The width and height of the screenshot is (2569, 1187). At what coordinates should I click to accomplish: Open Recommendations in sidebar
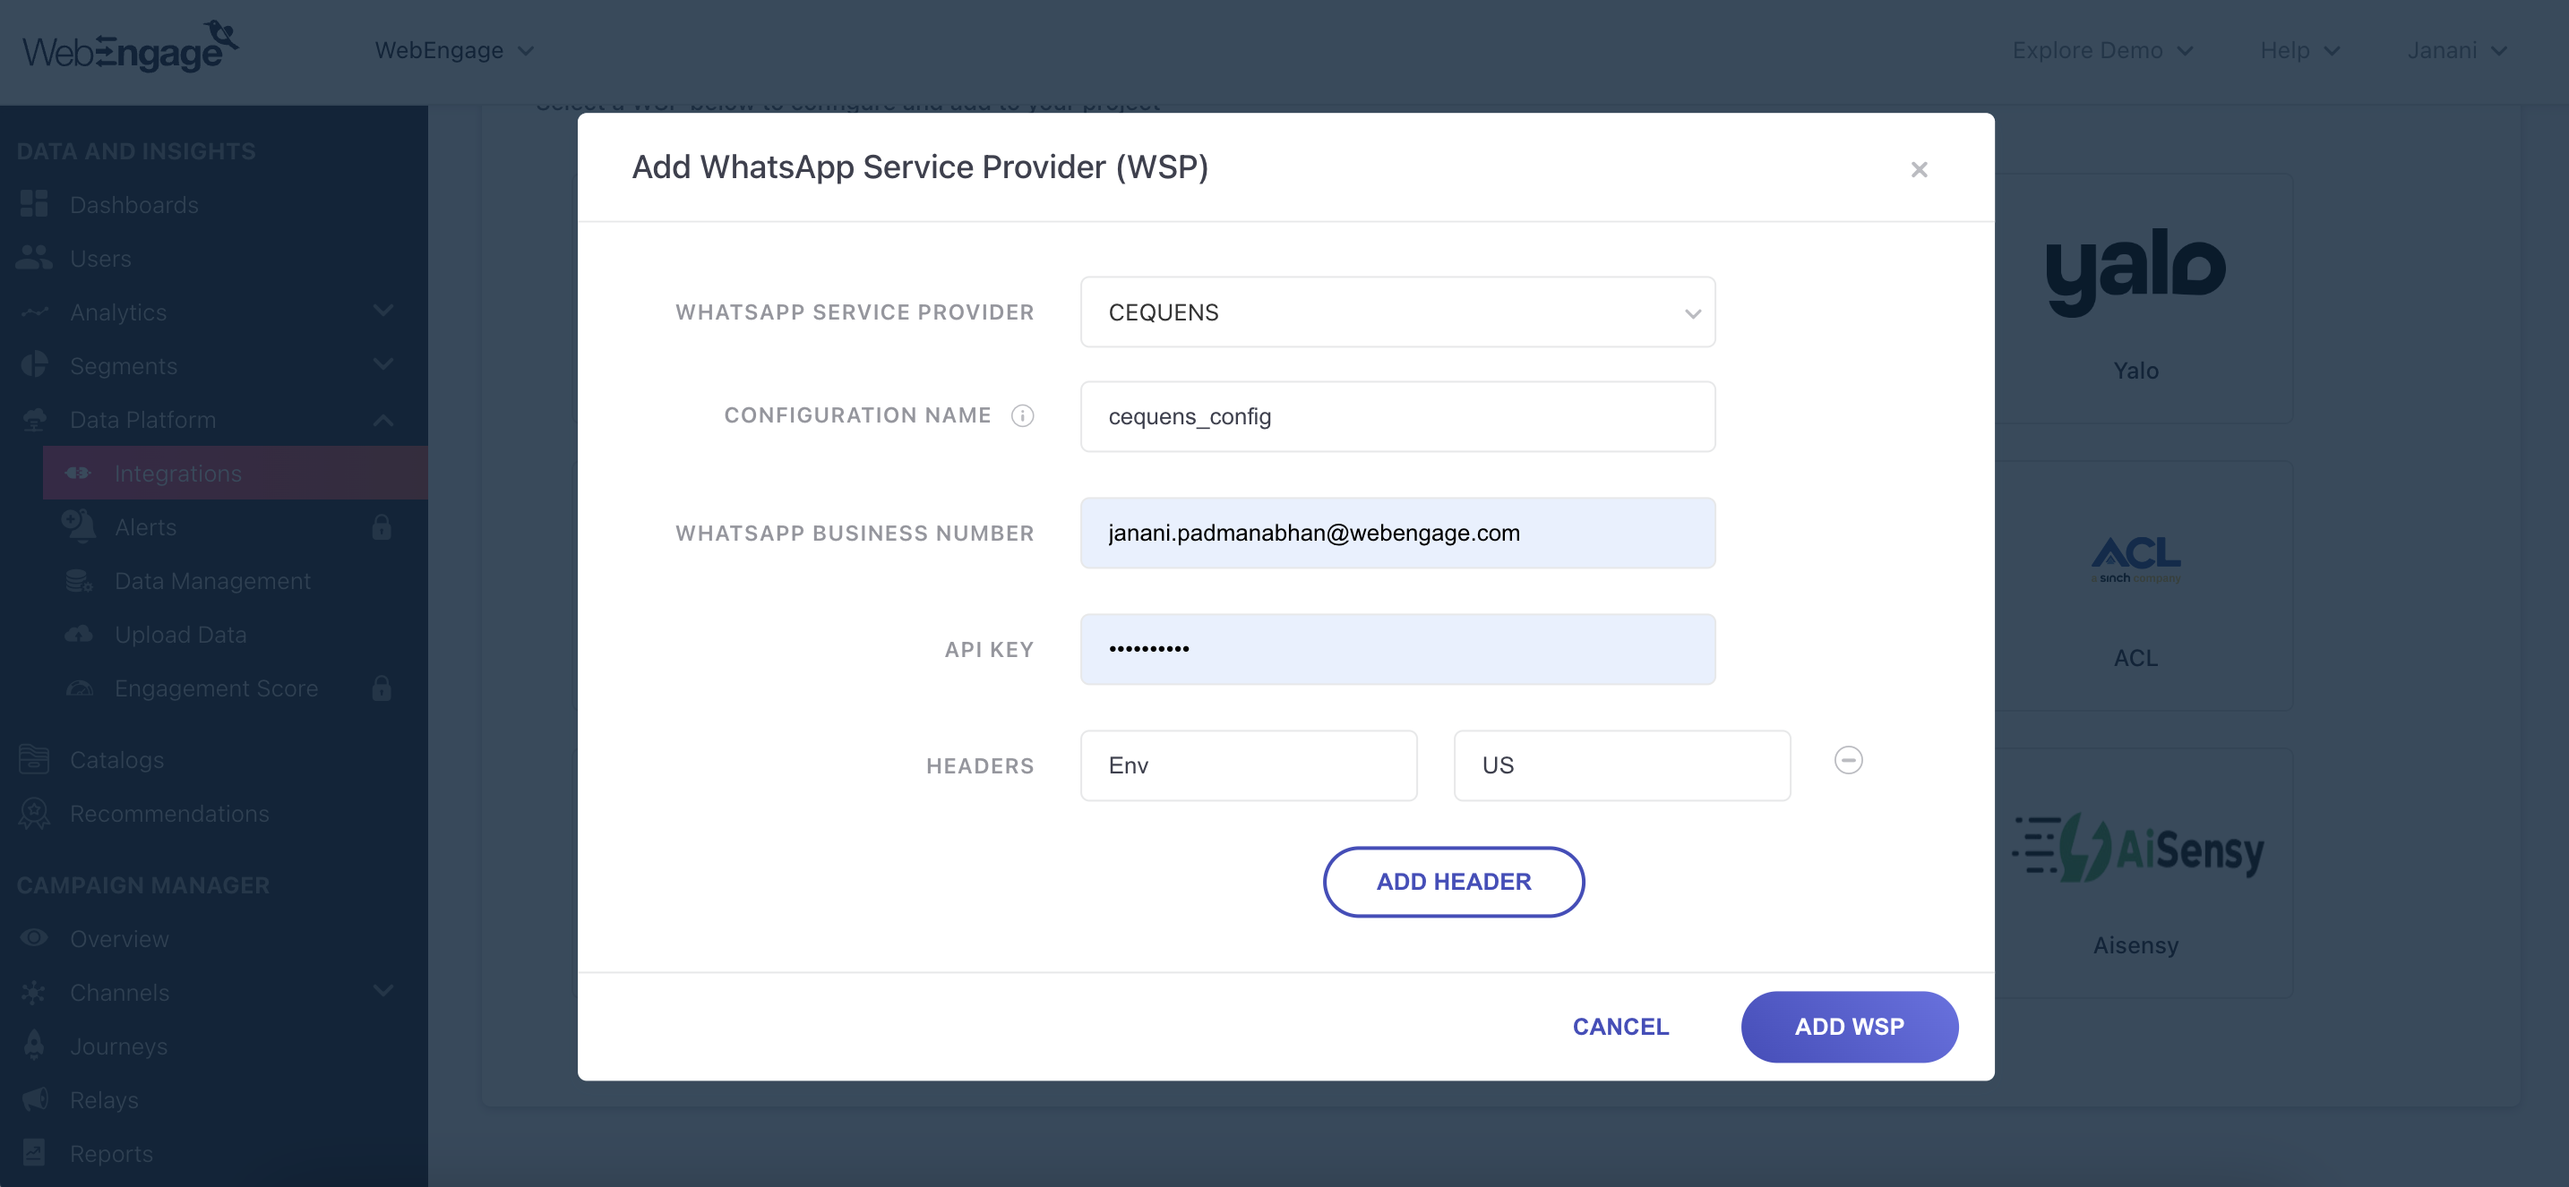(x=169, y=813)
